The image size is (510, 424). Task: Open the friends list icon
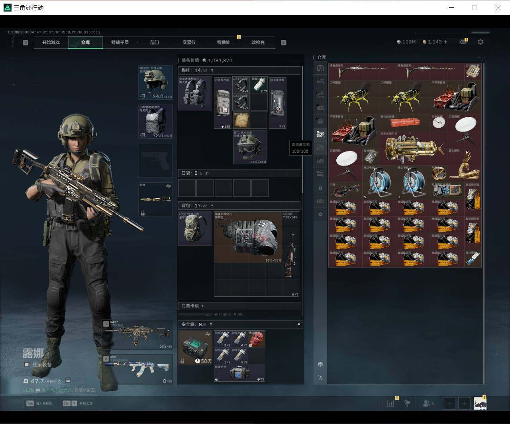coord(428,403)
